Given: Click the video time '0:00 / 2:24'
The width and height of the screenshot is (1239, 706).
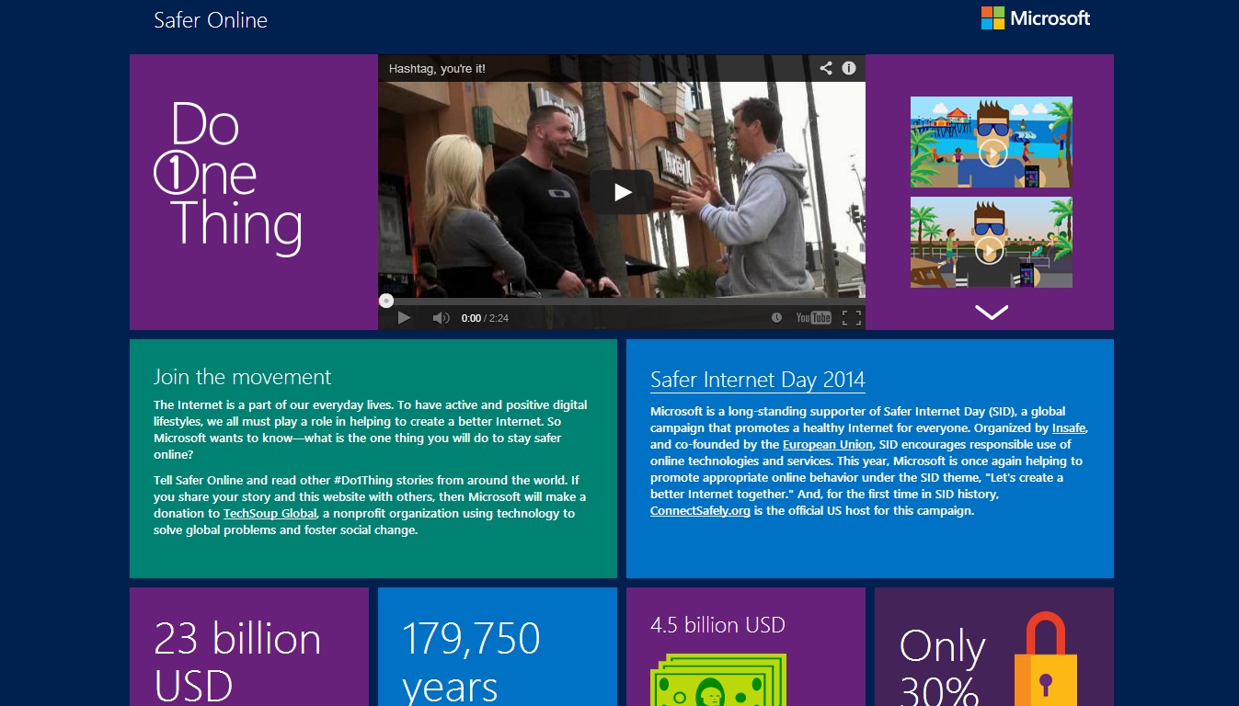Looking at the screenshot, I should pos(485,318).
